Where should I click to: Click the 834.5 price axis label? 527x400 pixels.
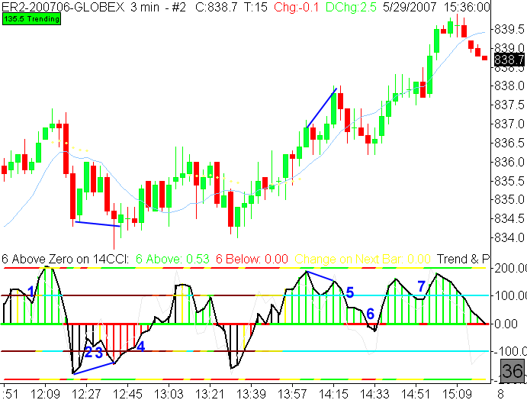tap(509, 218)
